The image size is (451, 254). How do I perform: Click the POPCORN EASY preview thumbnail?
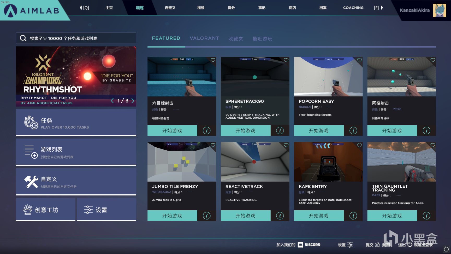click(328, 77)
